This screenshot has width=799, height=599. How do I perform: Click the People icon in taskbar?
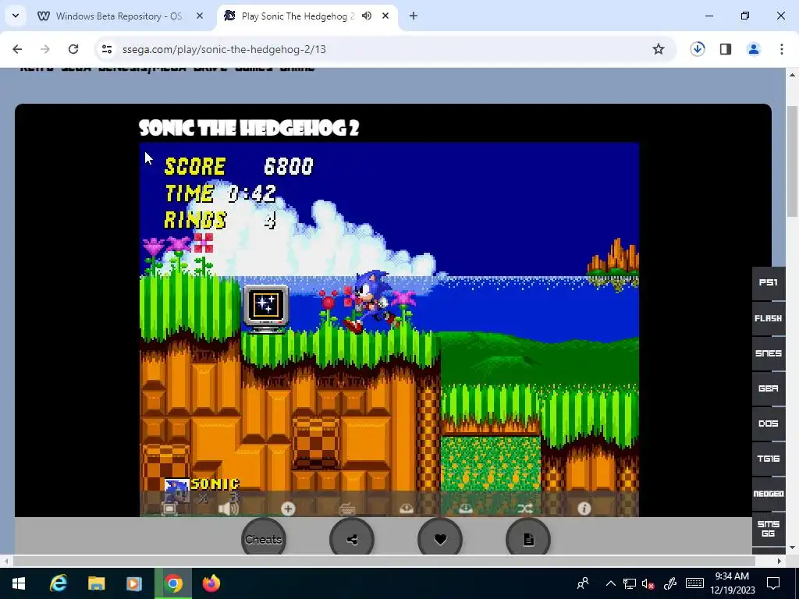click(582, 583)
